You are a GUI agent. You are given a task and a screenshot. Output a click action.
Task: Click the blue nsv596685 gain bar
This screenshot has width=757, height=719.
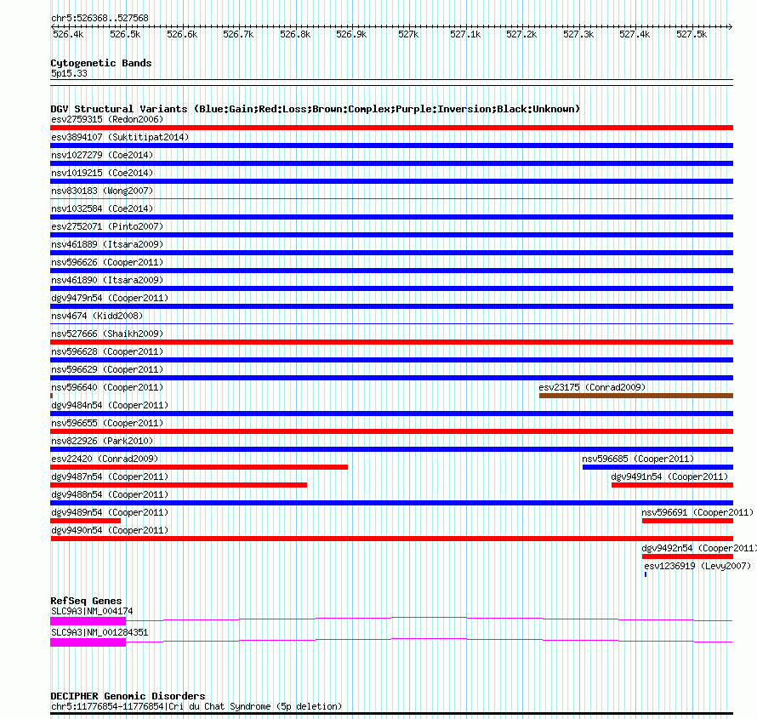658,467
